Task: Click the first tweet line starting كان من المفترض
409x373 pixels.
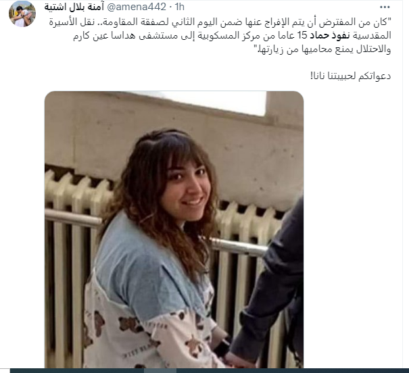Action: (x=220, y=22)
